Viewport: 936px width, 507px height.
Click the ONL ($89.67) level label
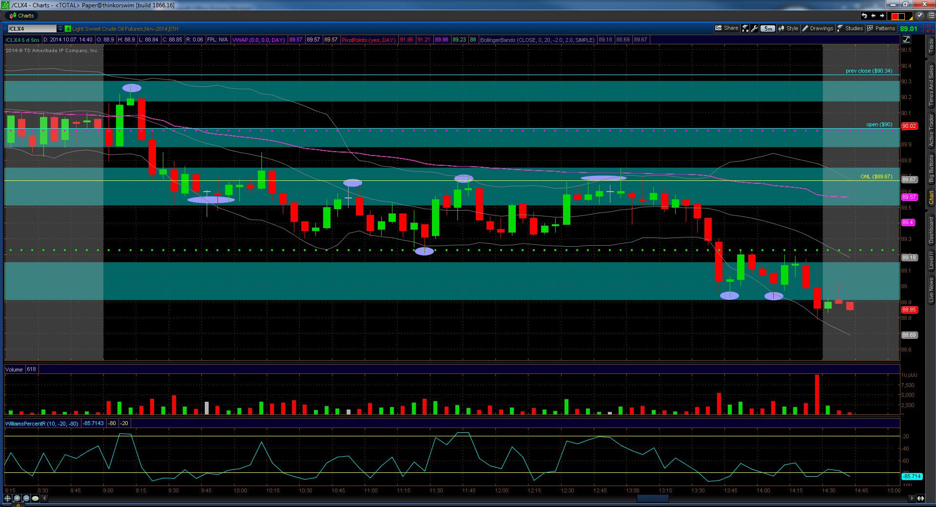876,176
